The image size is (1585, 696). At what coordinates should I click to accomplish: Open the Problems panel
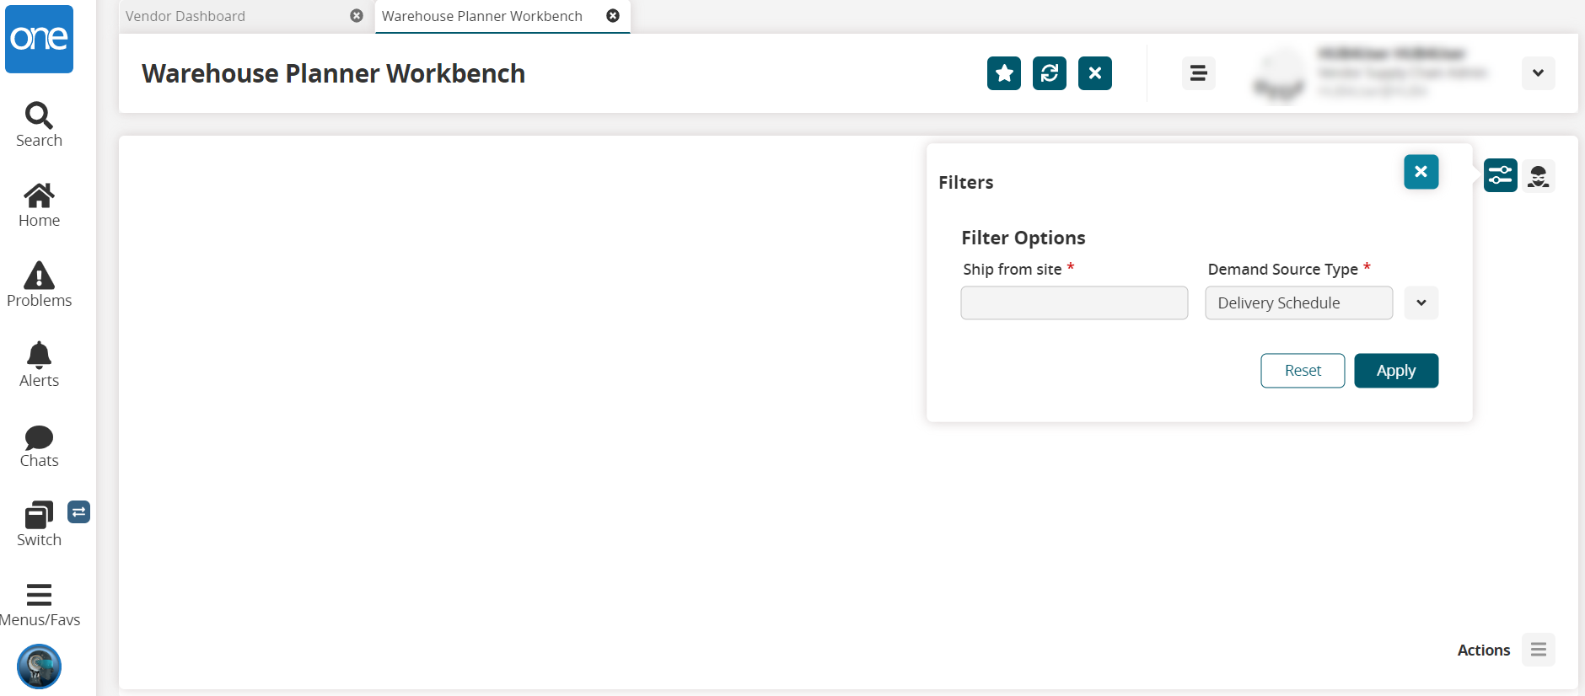click(x=39, y=285)
